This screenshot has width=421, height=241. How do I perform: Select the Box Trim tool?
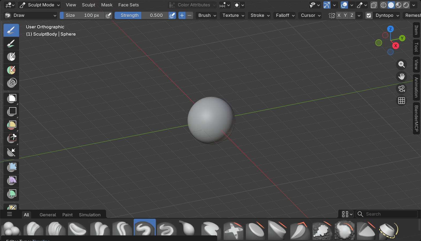click(11, 139)
